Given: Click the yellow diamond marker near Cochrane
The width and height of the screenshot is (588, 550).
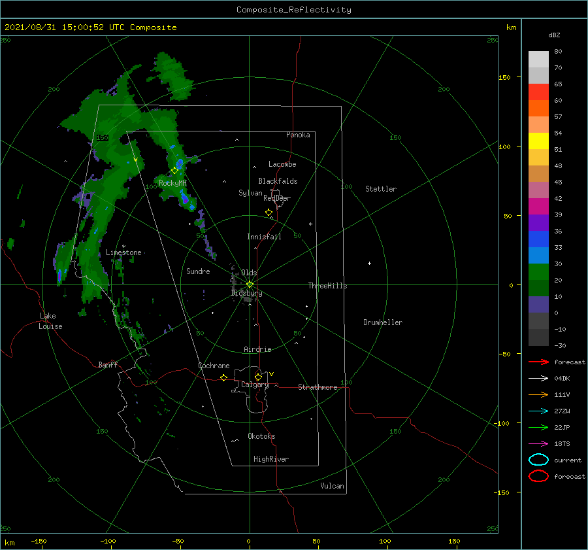Looking at the screenshot, I should coord(223,377).
